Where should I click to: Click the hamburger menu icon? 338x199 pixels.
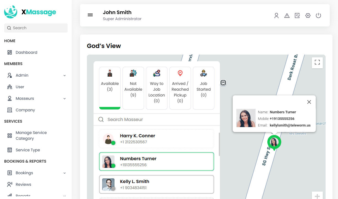coord(90,15)
